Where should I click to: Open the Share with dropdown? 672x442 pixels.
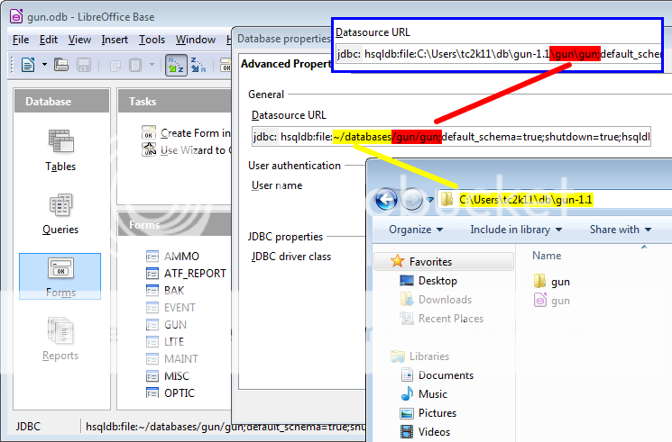pyautogui.click(x=620, y=230)
